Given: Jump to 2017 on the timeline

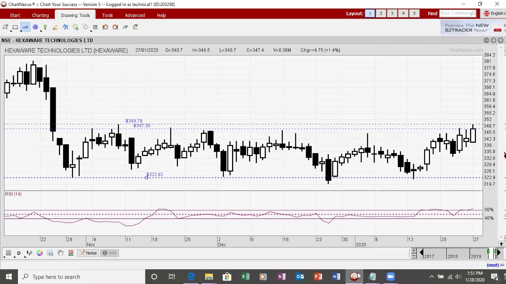Looking at the screenshot, I should coord(429,256).
